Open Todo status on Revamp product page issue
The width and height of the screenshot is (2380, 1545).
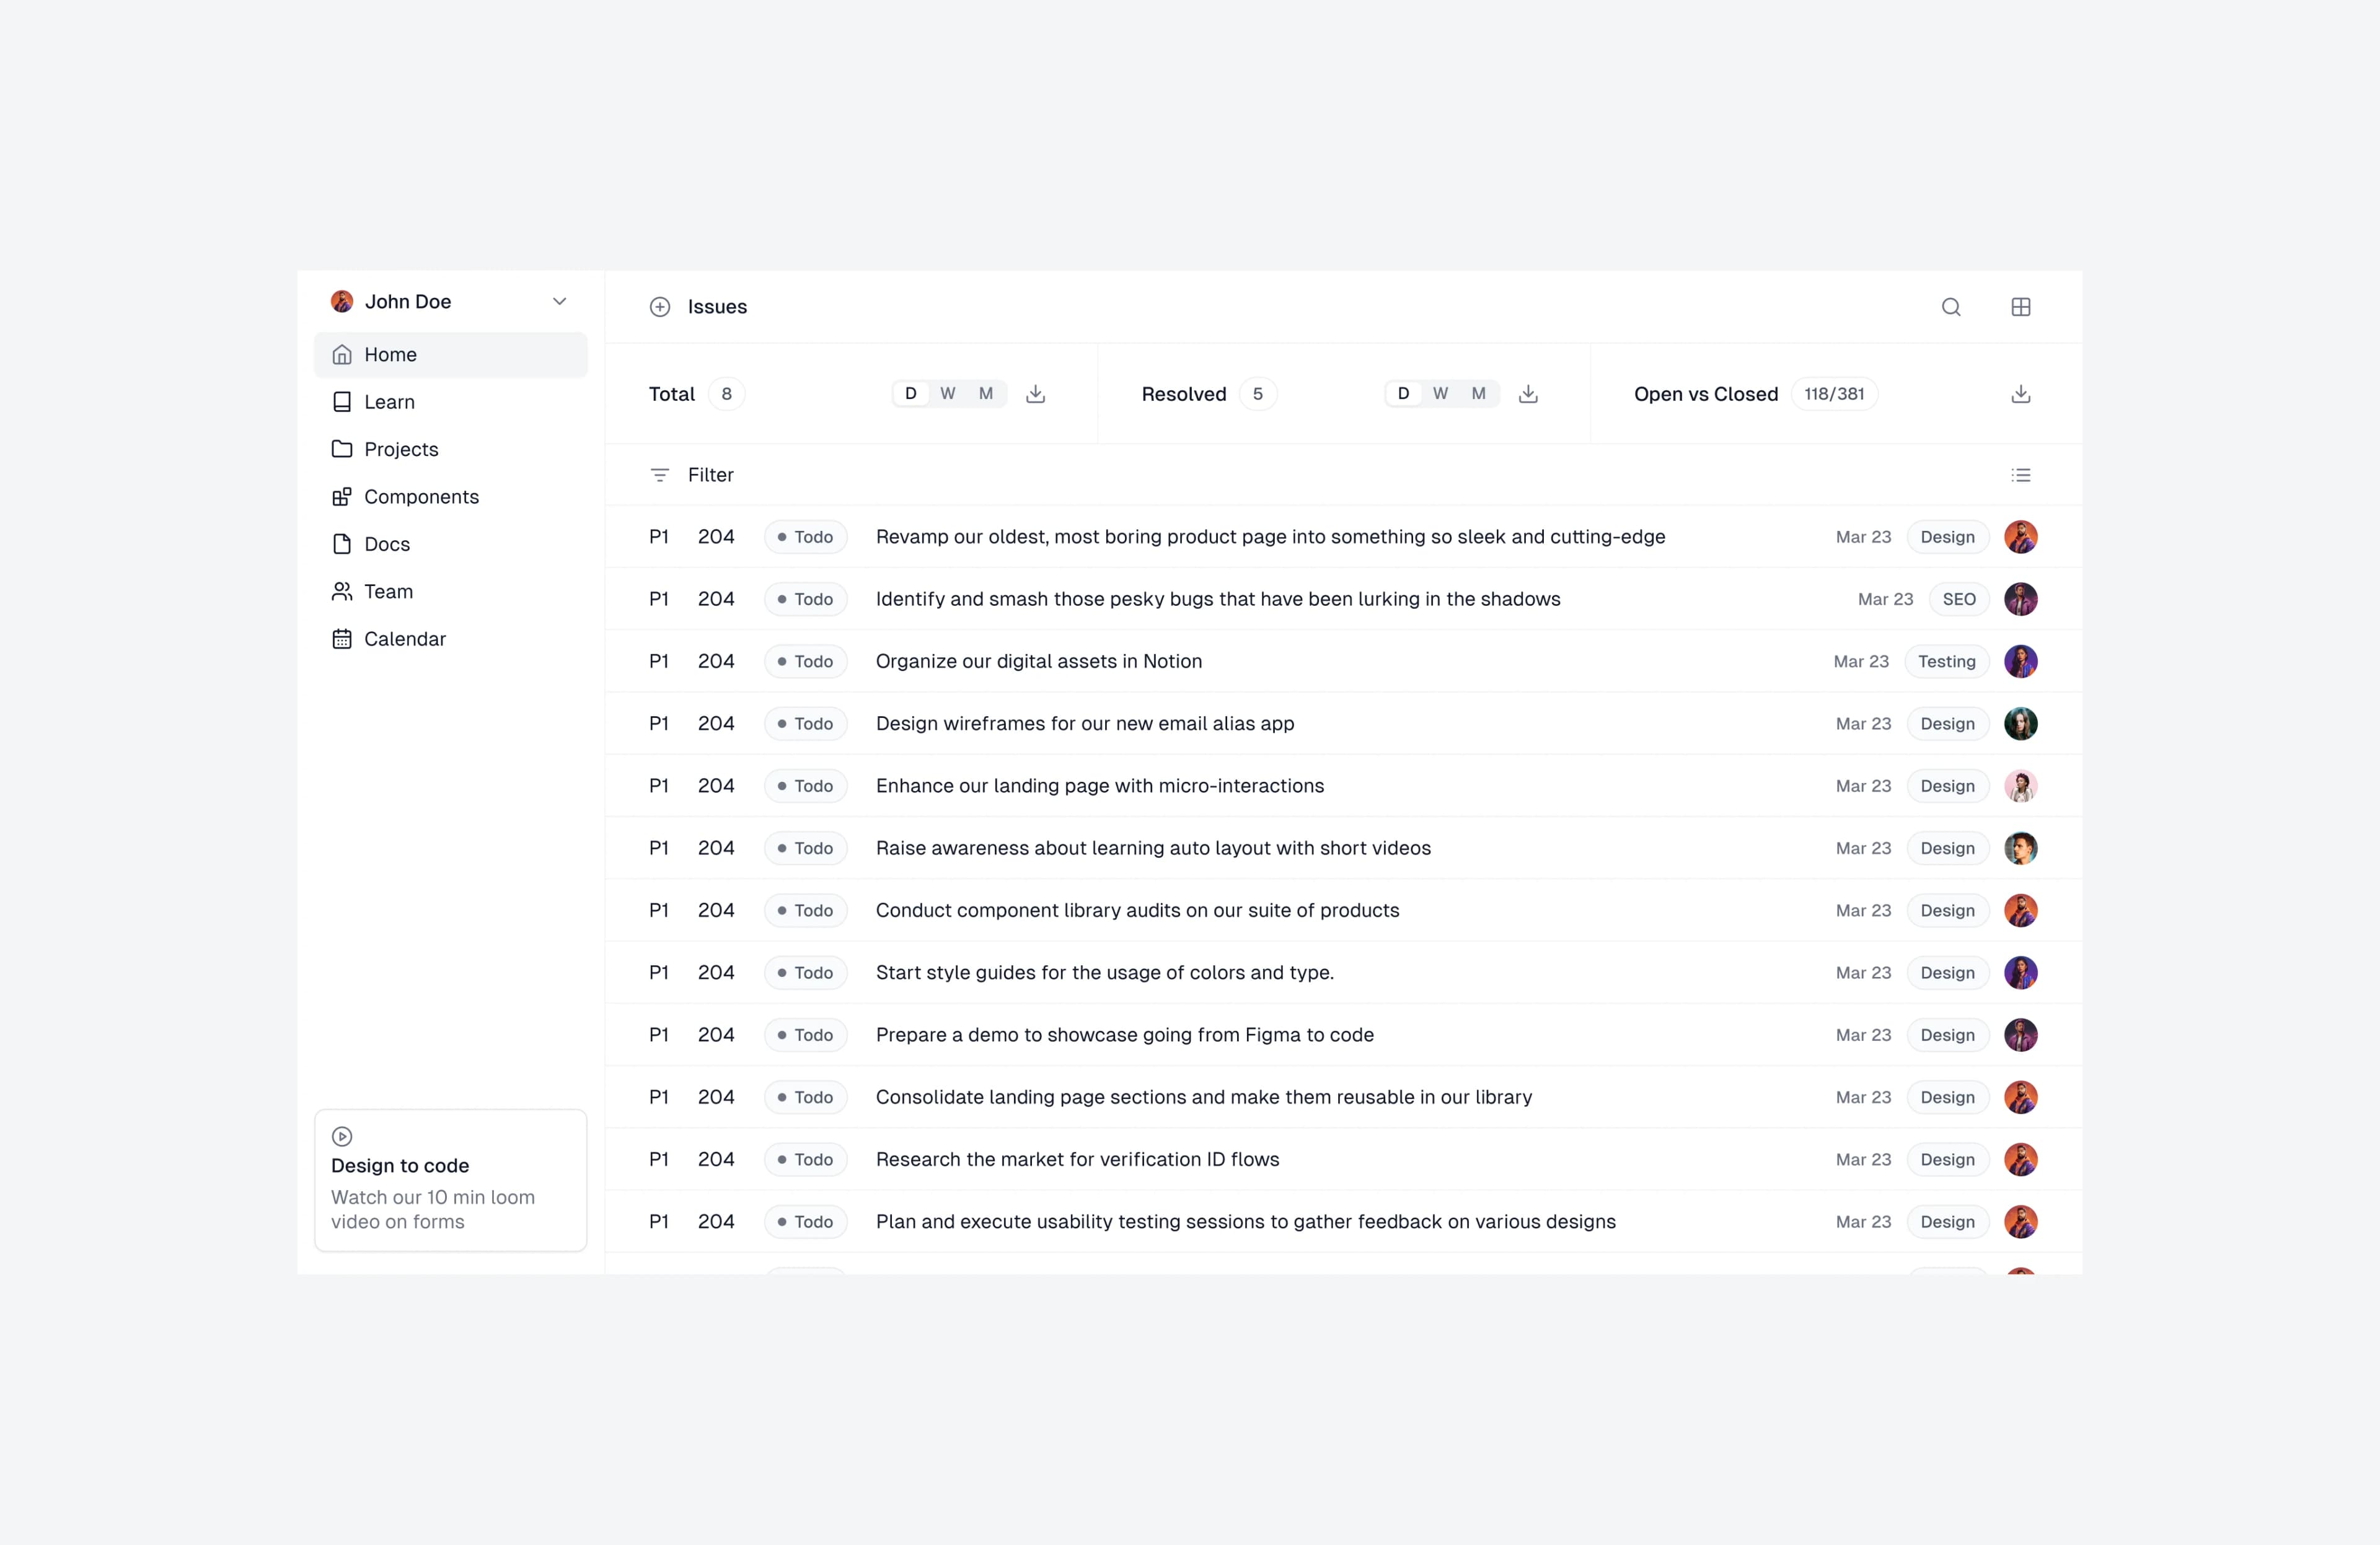coord(806,536)
